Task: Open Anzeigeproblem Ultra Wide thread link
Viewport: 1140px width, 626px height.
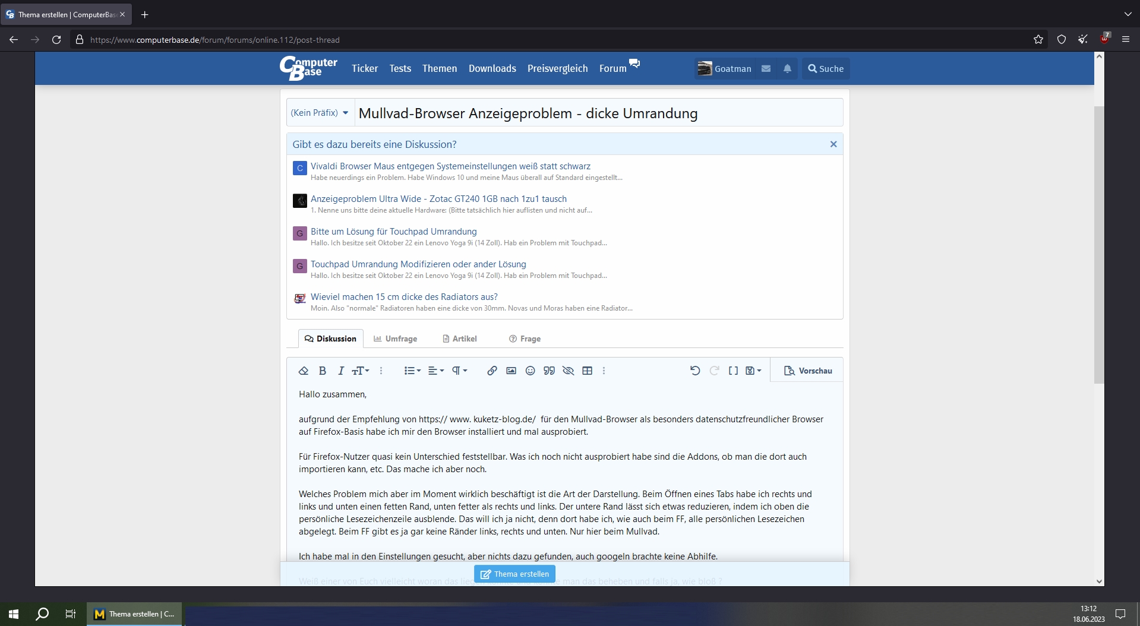Action: click(x=438, y=199)
